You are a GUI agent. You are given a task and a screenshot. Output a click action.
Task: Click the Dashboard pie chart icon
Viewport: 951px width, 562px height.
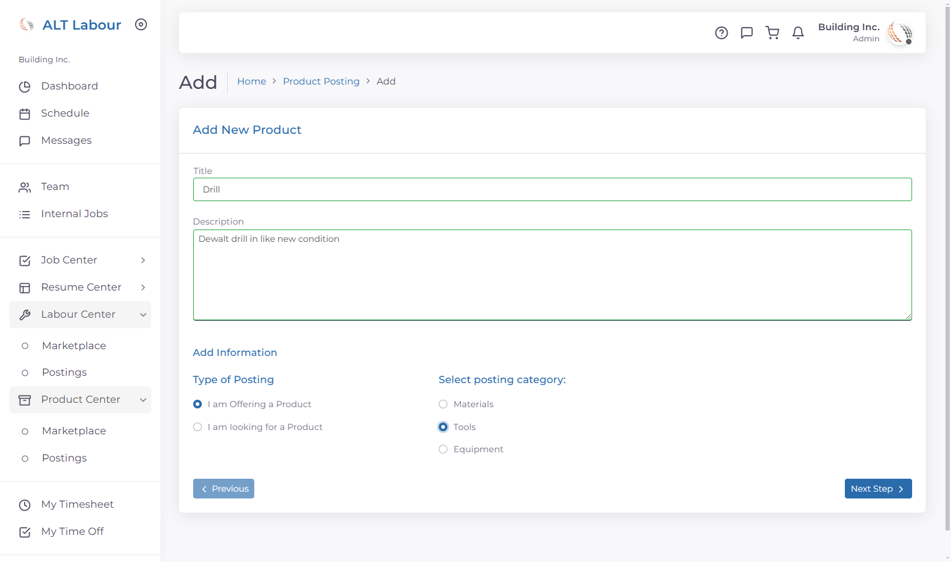tap(25, 86)
